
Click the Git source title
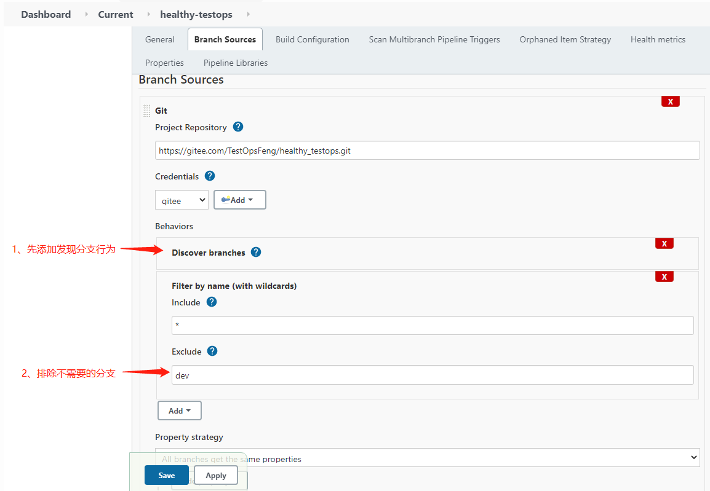(x=161, y=111)
